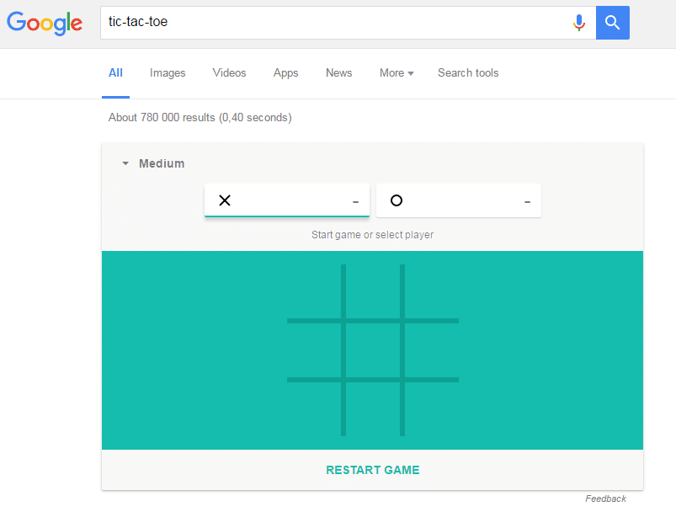Select the All results tab
676x512 pixels.
115,73
